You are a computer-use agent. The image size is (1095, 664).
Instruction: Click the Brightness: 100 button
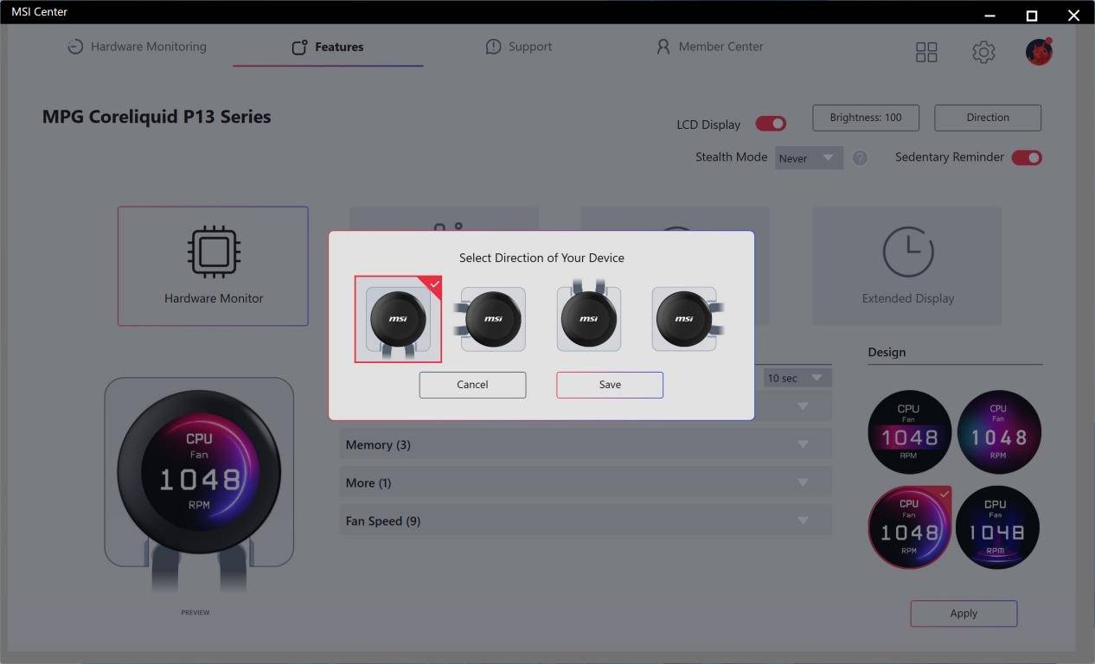coord(866,118)
